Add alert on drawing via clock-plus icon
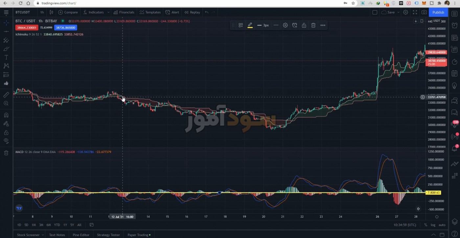 pyautogui.click(x=295, y=25)
